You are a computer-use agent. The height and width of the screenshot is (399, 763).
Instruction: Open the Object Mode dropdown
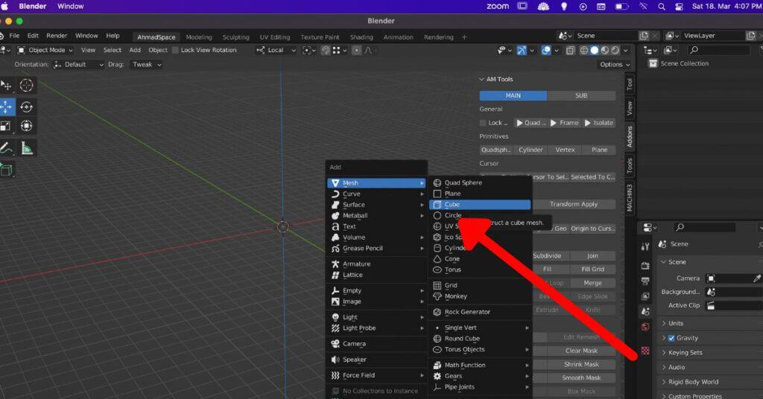[45, 50]
